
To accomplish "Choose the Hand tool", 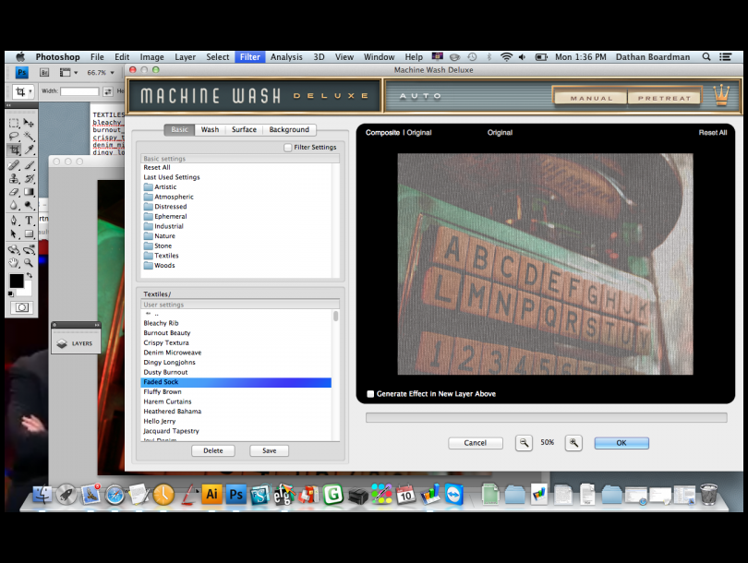I will click(14, 262).
